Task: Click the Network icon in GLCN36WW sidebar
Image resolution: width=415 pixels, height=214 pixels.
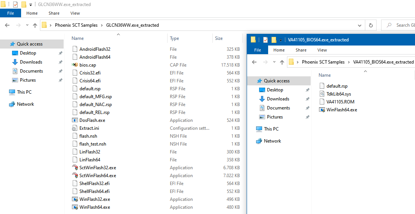Action: 12,104
